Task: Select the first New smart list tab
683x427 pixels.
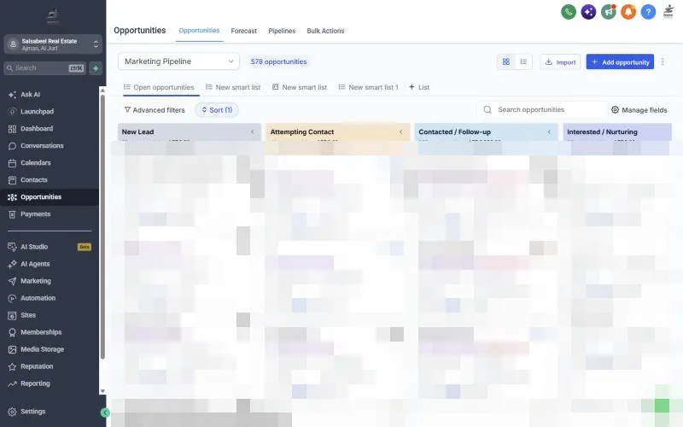Action: click(x=233, y=87)
